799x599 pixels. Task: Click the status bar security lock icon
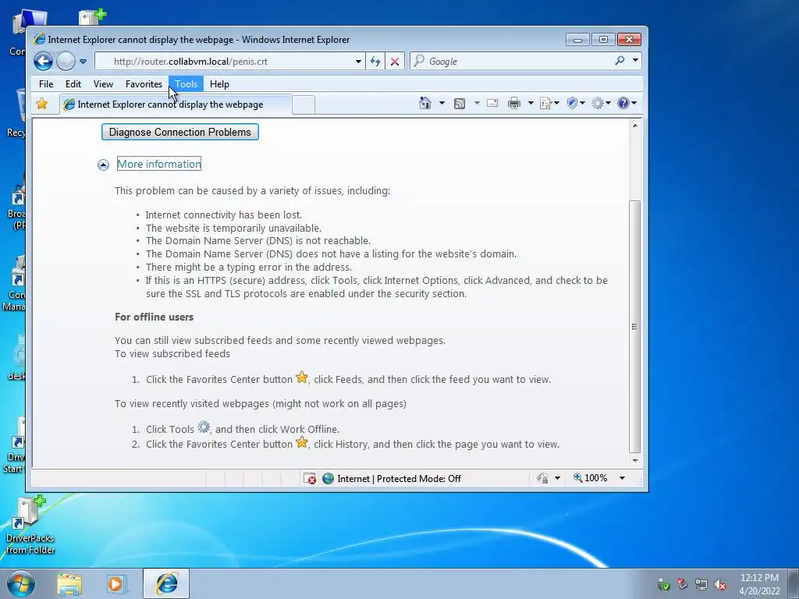click(x=543, y=478)
